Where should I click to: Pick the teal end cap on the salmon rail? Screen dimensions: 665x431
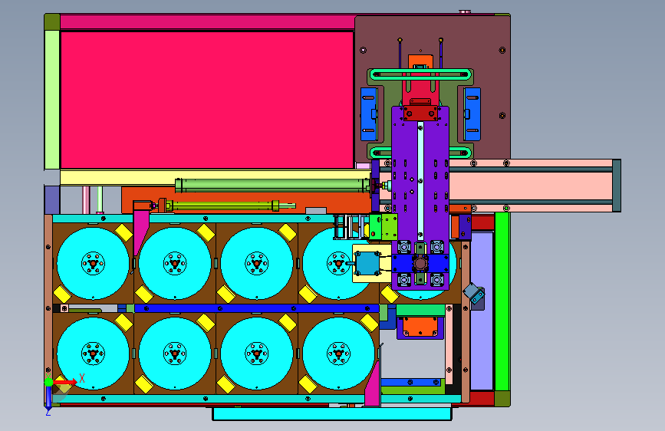[617, 186]
